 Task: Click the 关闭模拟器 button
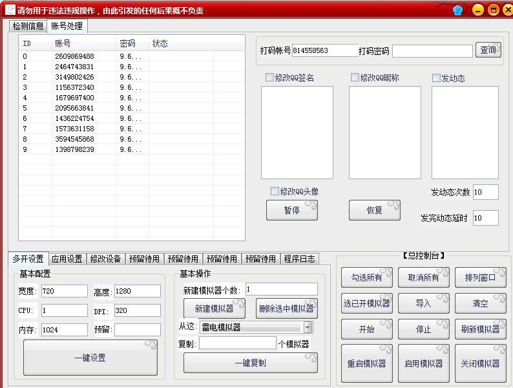481,363
